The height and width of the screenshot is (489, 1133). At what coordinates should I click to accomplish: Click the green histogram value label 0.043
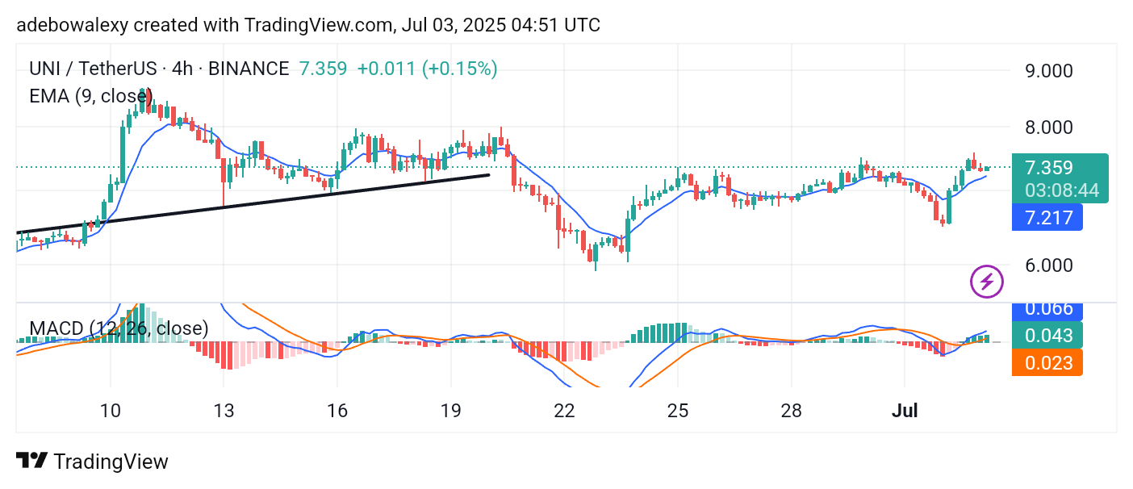coord(1047,336)
